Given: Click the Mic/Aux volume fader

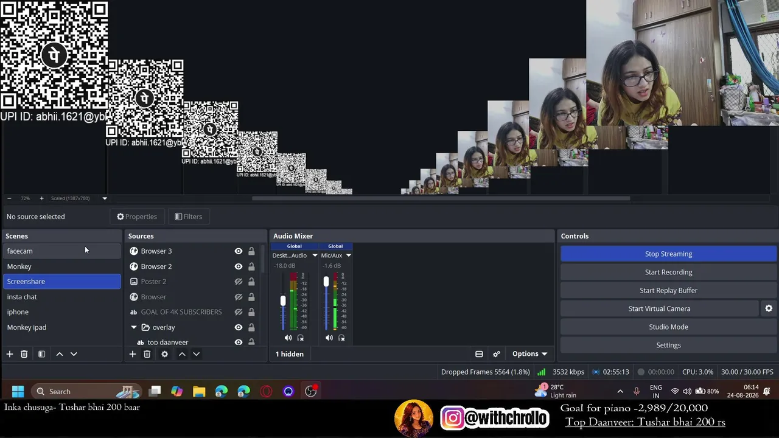Looking at the screenshot, I should point(326,282).
